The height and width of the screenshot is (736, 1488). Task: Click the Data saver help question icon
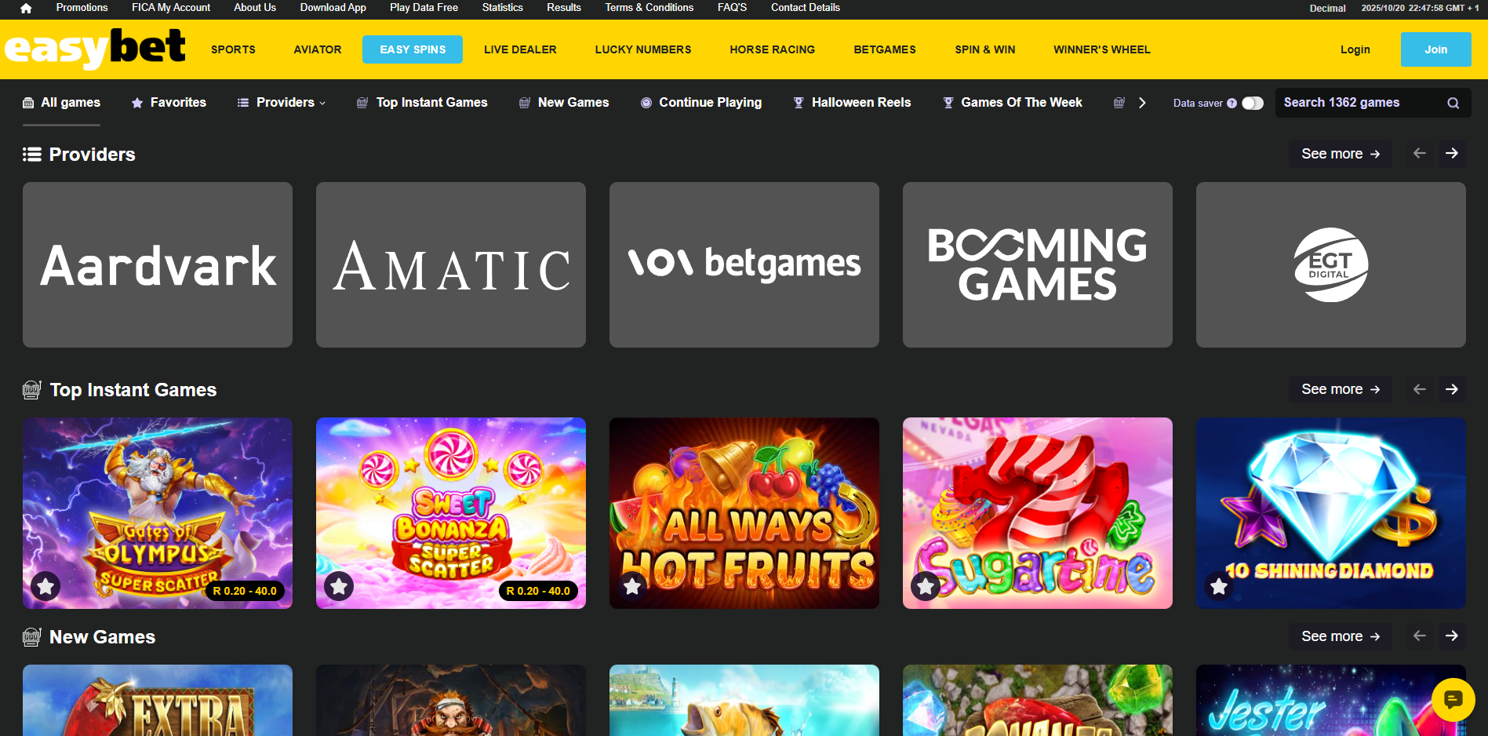click(x=1232, y=103)
